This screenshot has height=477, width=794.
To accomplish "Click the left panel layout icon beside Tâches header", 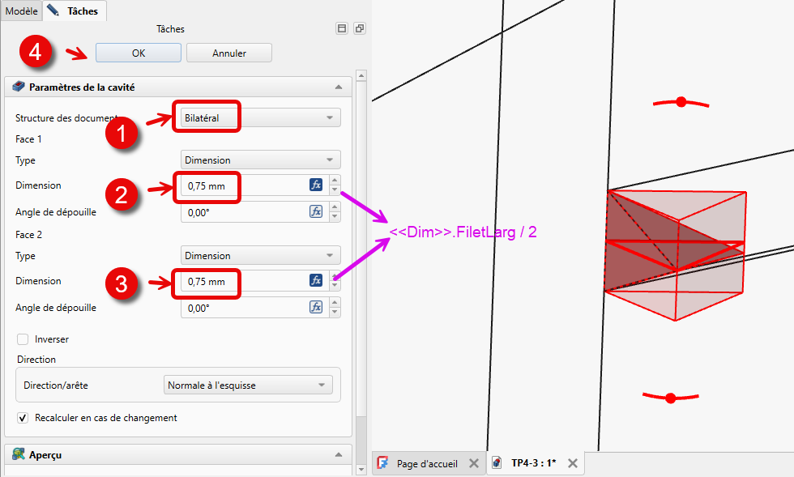I will (x=342, y=28).
